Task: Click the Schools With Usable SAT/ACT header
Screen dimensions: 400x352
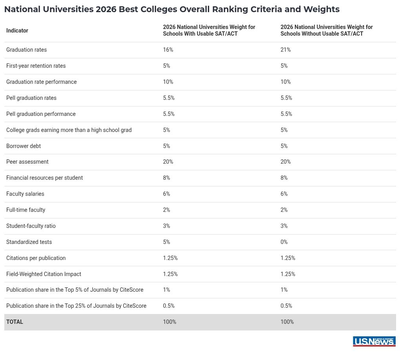Action: point(209,31)
